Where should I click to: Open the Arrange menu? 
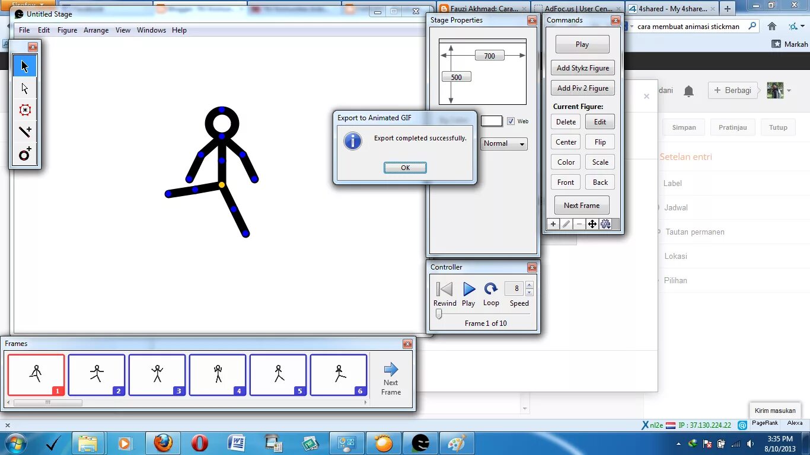[96, 30]
